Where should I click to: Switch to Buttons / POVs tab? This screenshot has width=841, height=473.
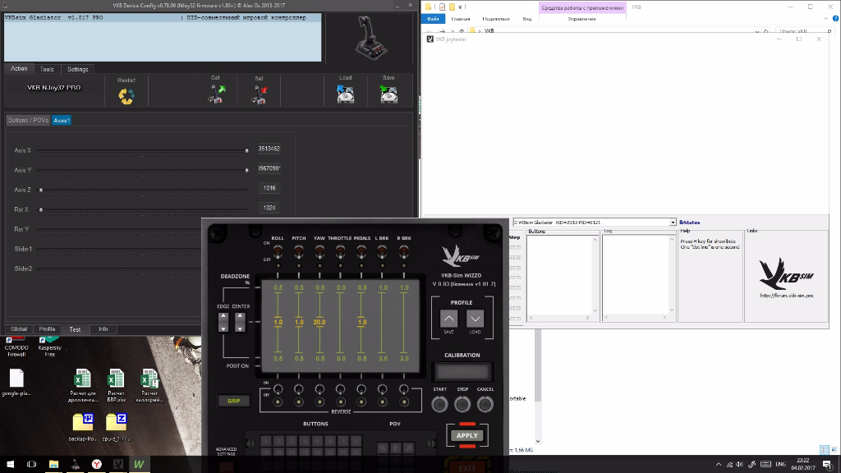tap(28, 120)
